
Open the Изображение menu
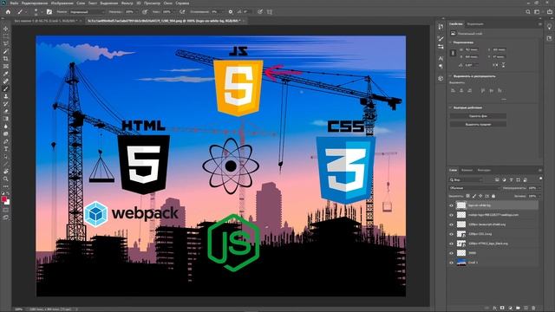pos(62,3)
